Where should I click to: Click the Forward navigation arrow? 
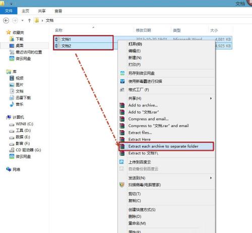click(x=15, y=21)
